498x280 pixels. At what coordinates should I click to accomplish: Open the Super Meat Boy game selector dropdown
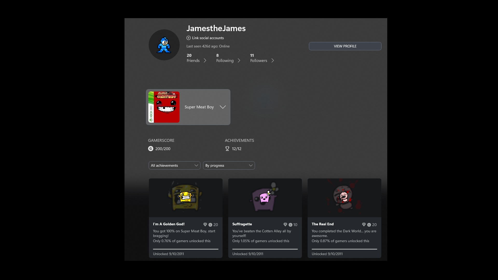pyautogui.click(x=223, y=107)
